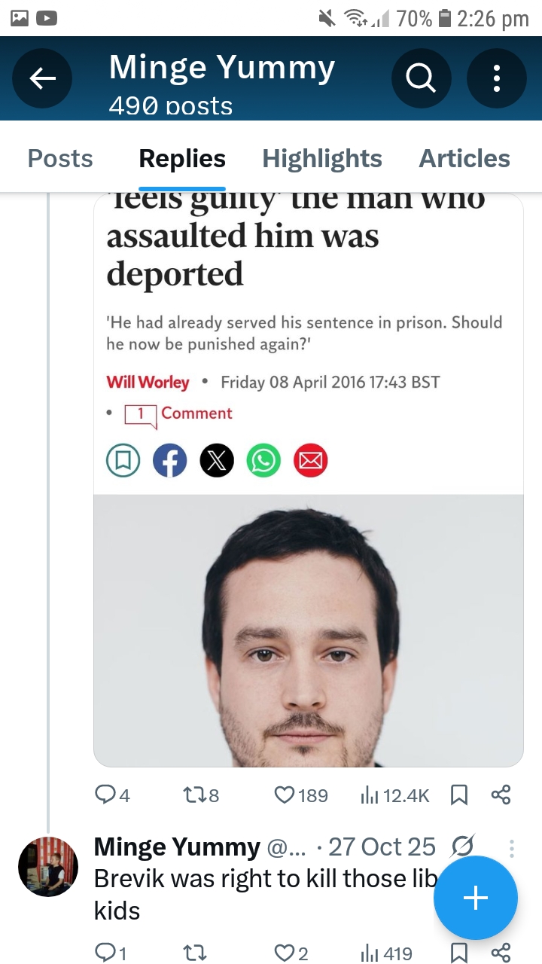This screenshot has width=542, height=964.
Task: Open the profile search magnifier
Action: (x=421, y=78)
